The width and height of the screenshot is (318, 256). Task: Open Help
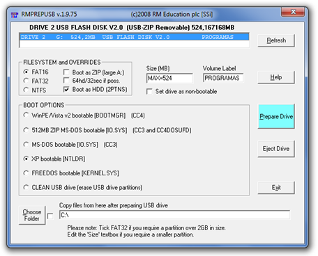pos(276,77)
